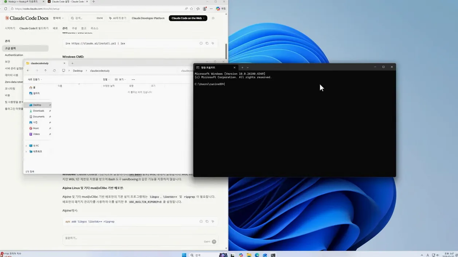Screen dimensions: 458x257
Task: Open Command Prompt tab dropdown arrow
Action: tap(248, 68)
